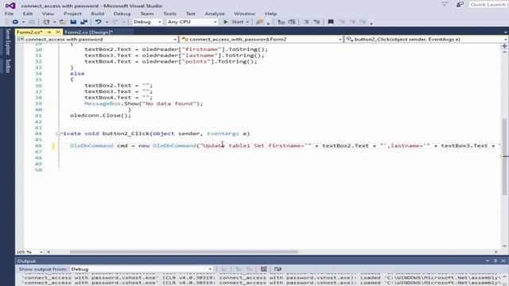This screenshot has width=509, height=286.
Task: Open the member dropdown showing button2_Click
Action: point(426,39)
